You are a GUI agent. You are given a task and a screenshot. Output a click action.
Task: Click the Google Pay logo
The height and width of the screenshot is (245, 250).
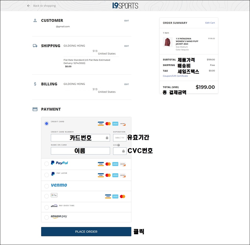[54, 195]
